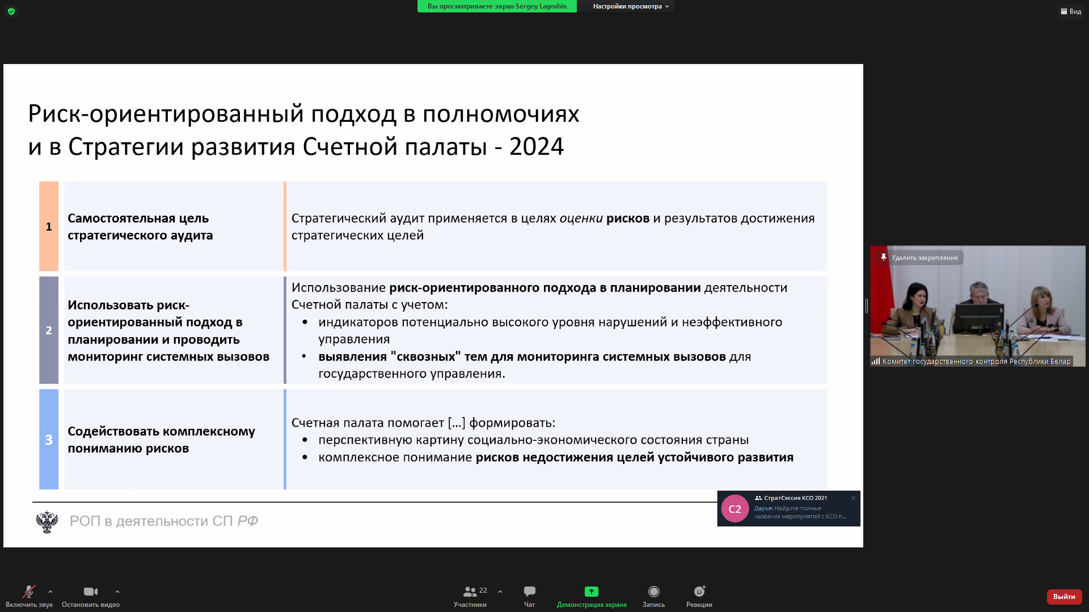Open the Настройки просмотра dropdown
The height and width of the screenshot is (612, 1089).
click(630, 6)
